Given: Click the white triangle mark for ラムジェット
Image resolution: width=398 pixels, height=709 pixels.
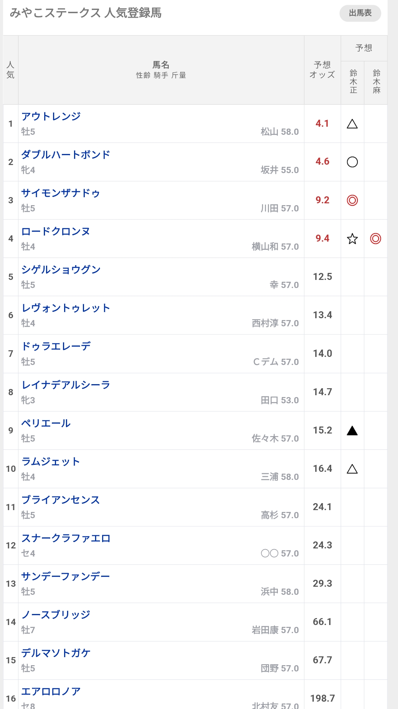Looking at the screenshot, I should [x=352, y=469].
